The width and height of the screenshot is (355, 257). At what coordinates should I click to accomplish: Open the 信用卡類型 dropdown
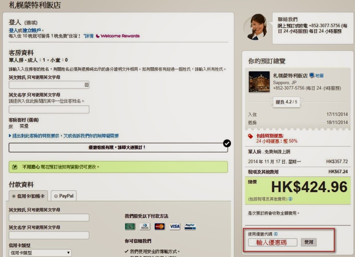tap(40, 252)
